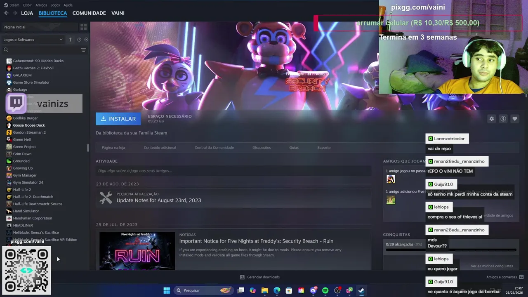This screenshot has width=528, height=297.
Task: Click the wrench update icon
Action: (106, 198)
